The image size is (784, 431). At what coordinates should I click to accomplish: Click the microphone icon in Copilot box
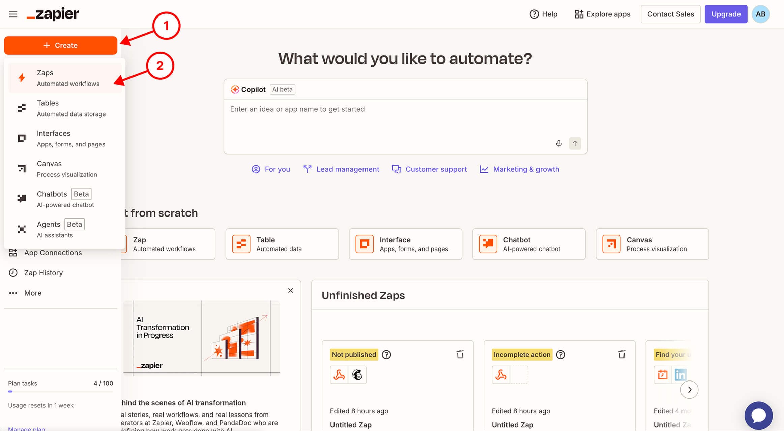[x=558, y=143]
